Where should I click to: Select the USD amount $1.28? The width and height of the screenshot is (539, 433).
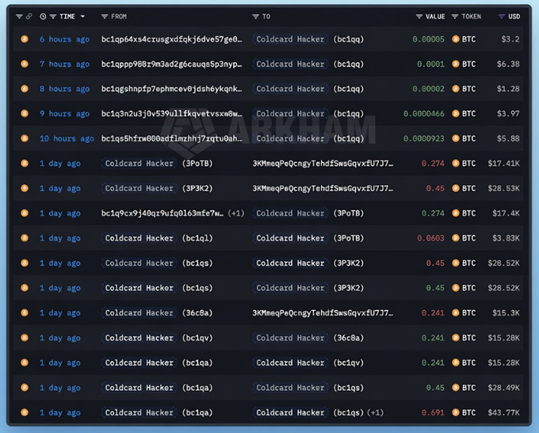(508, 89)
